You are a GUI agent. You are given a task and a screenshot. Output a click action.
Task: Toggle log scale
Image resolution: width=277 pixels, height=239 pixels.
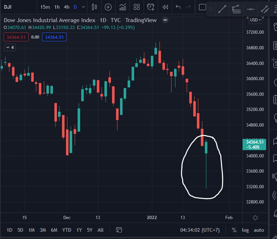(245, 230)
